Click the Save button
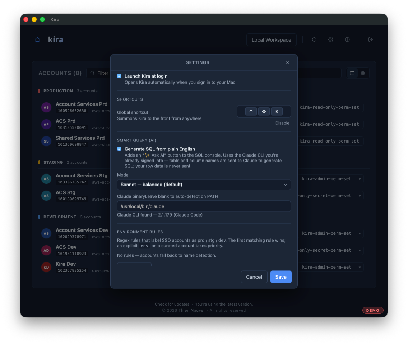 [281, 277]
